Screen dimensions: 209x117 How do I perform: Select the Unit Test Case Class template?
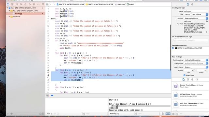[190, 104]
